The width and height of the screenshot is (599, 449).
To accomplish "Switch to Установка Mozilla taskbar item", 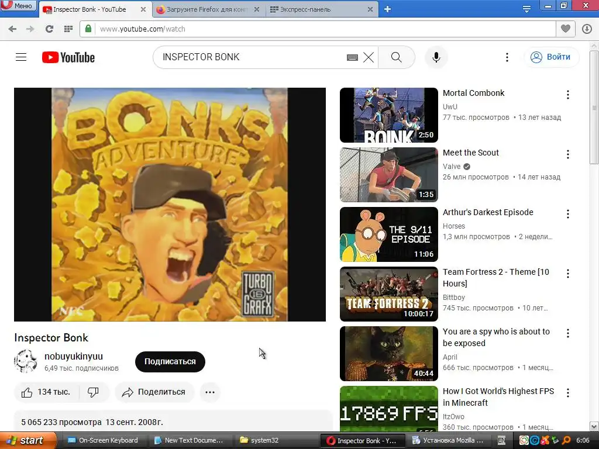I will [x=447, y=441].
